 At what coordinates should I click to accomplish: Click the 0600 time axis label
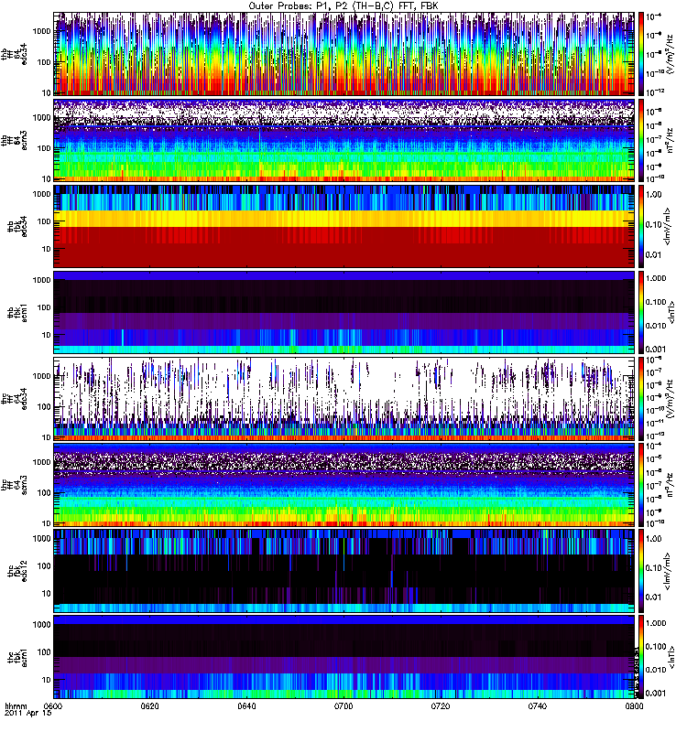coord(54,706)
